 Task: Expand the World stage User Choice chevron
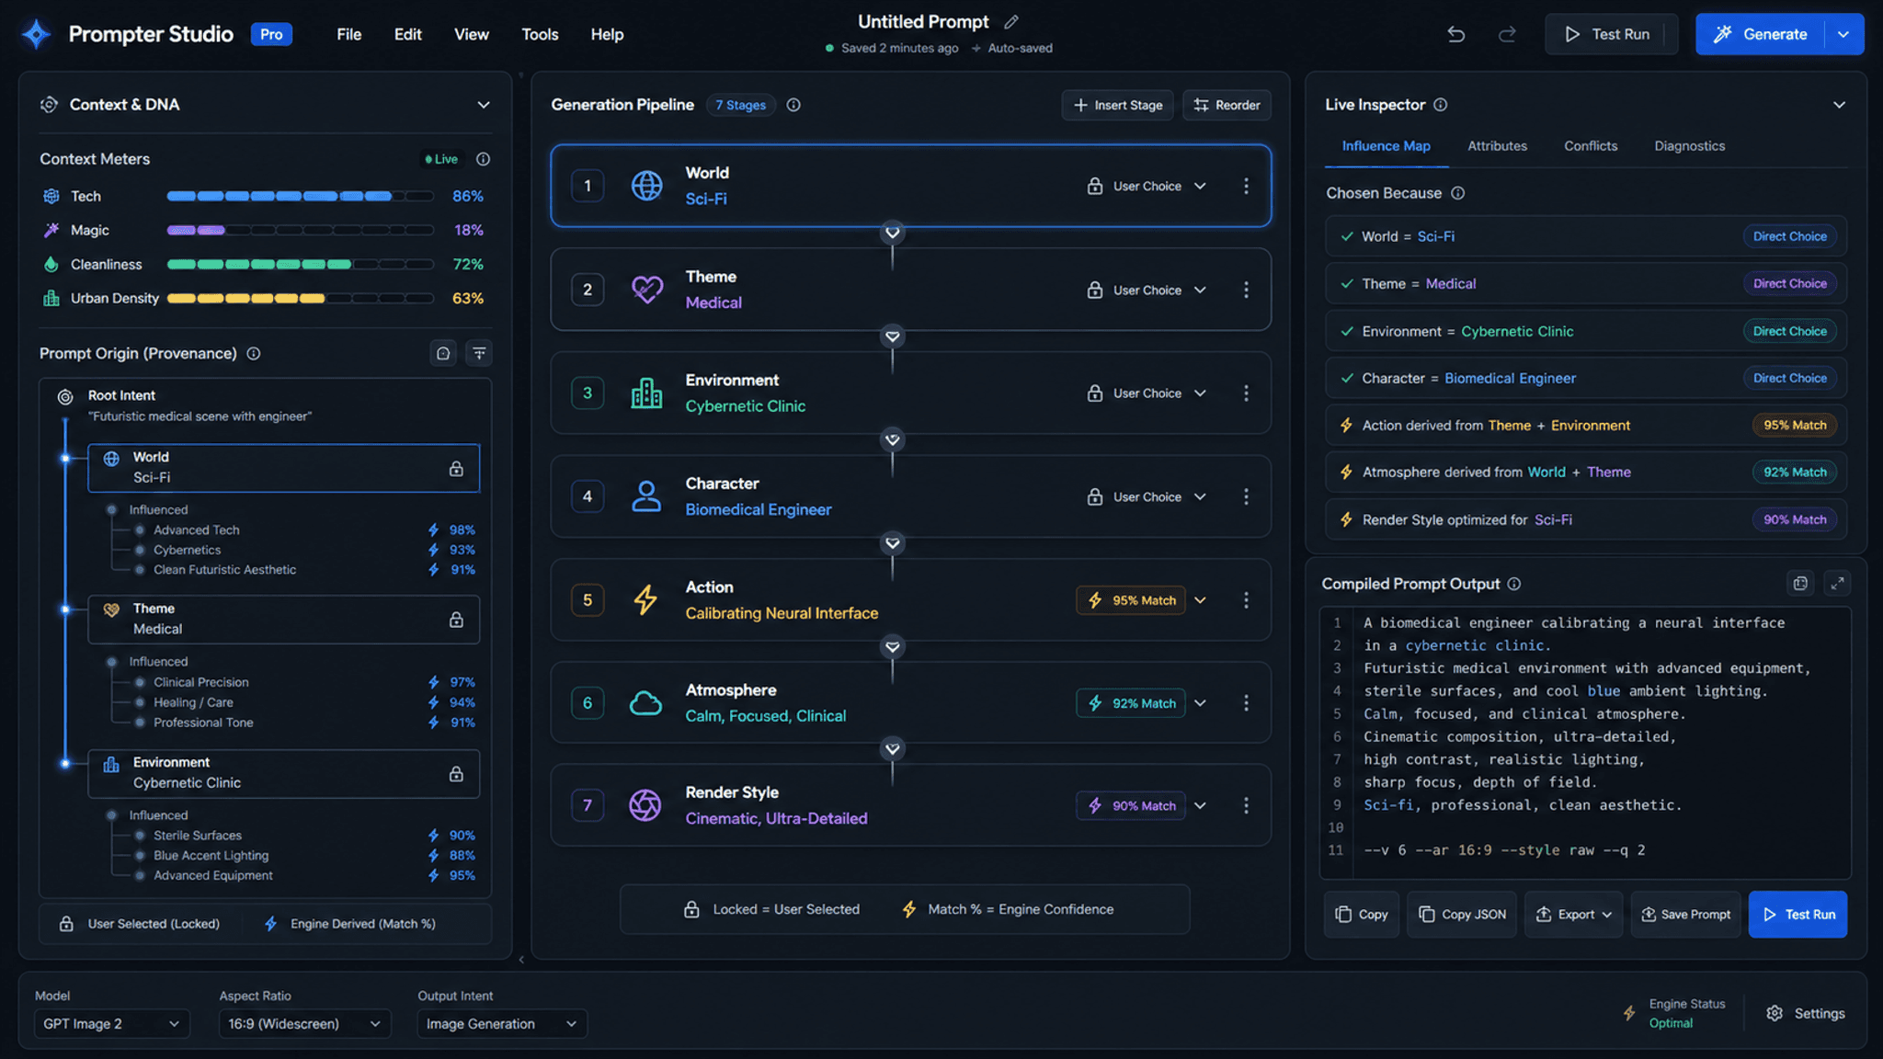1200,186
